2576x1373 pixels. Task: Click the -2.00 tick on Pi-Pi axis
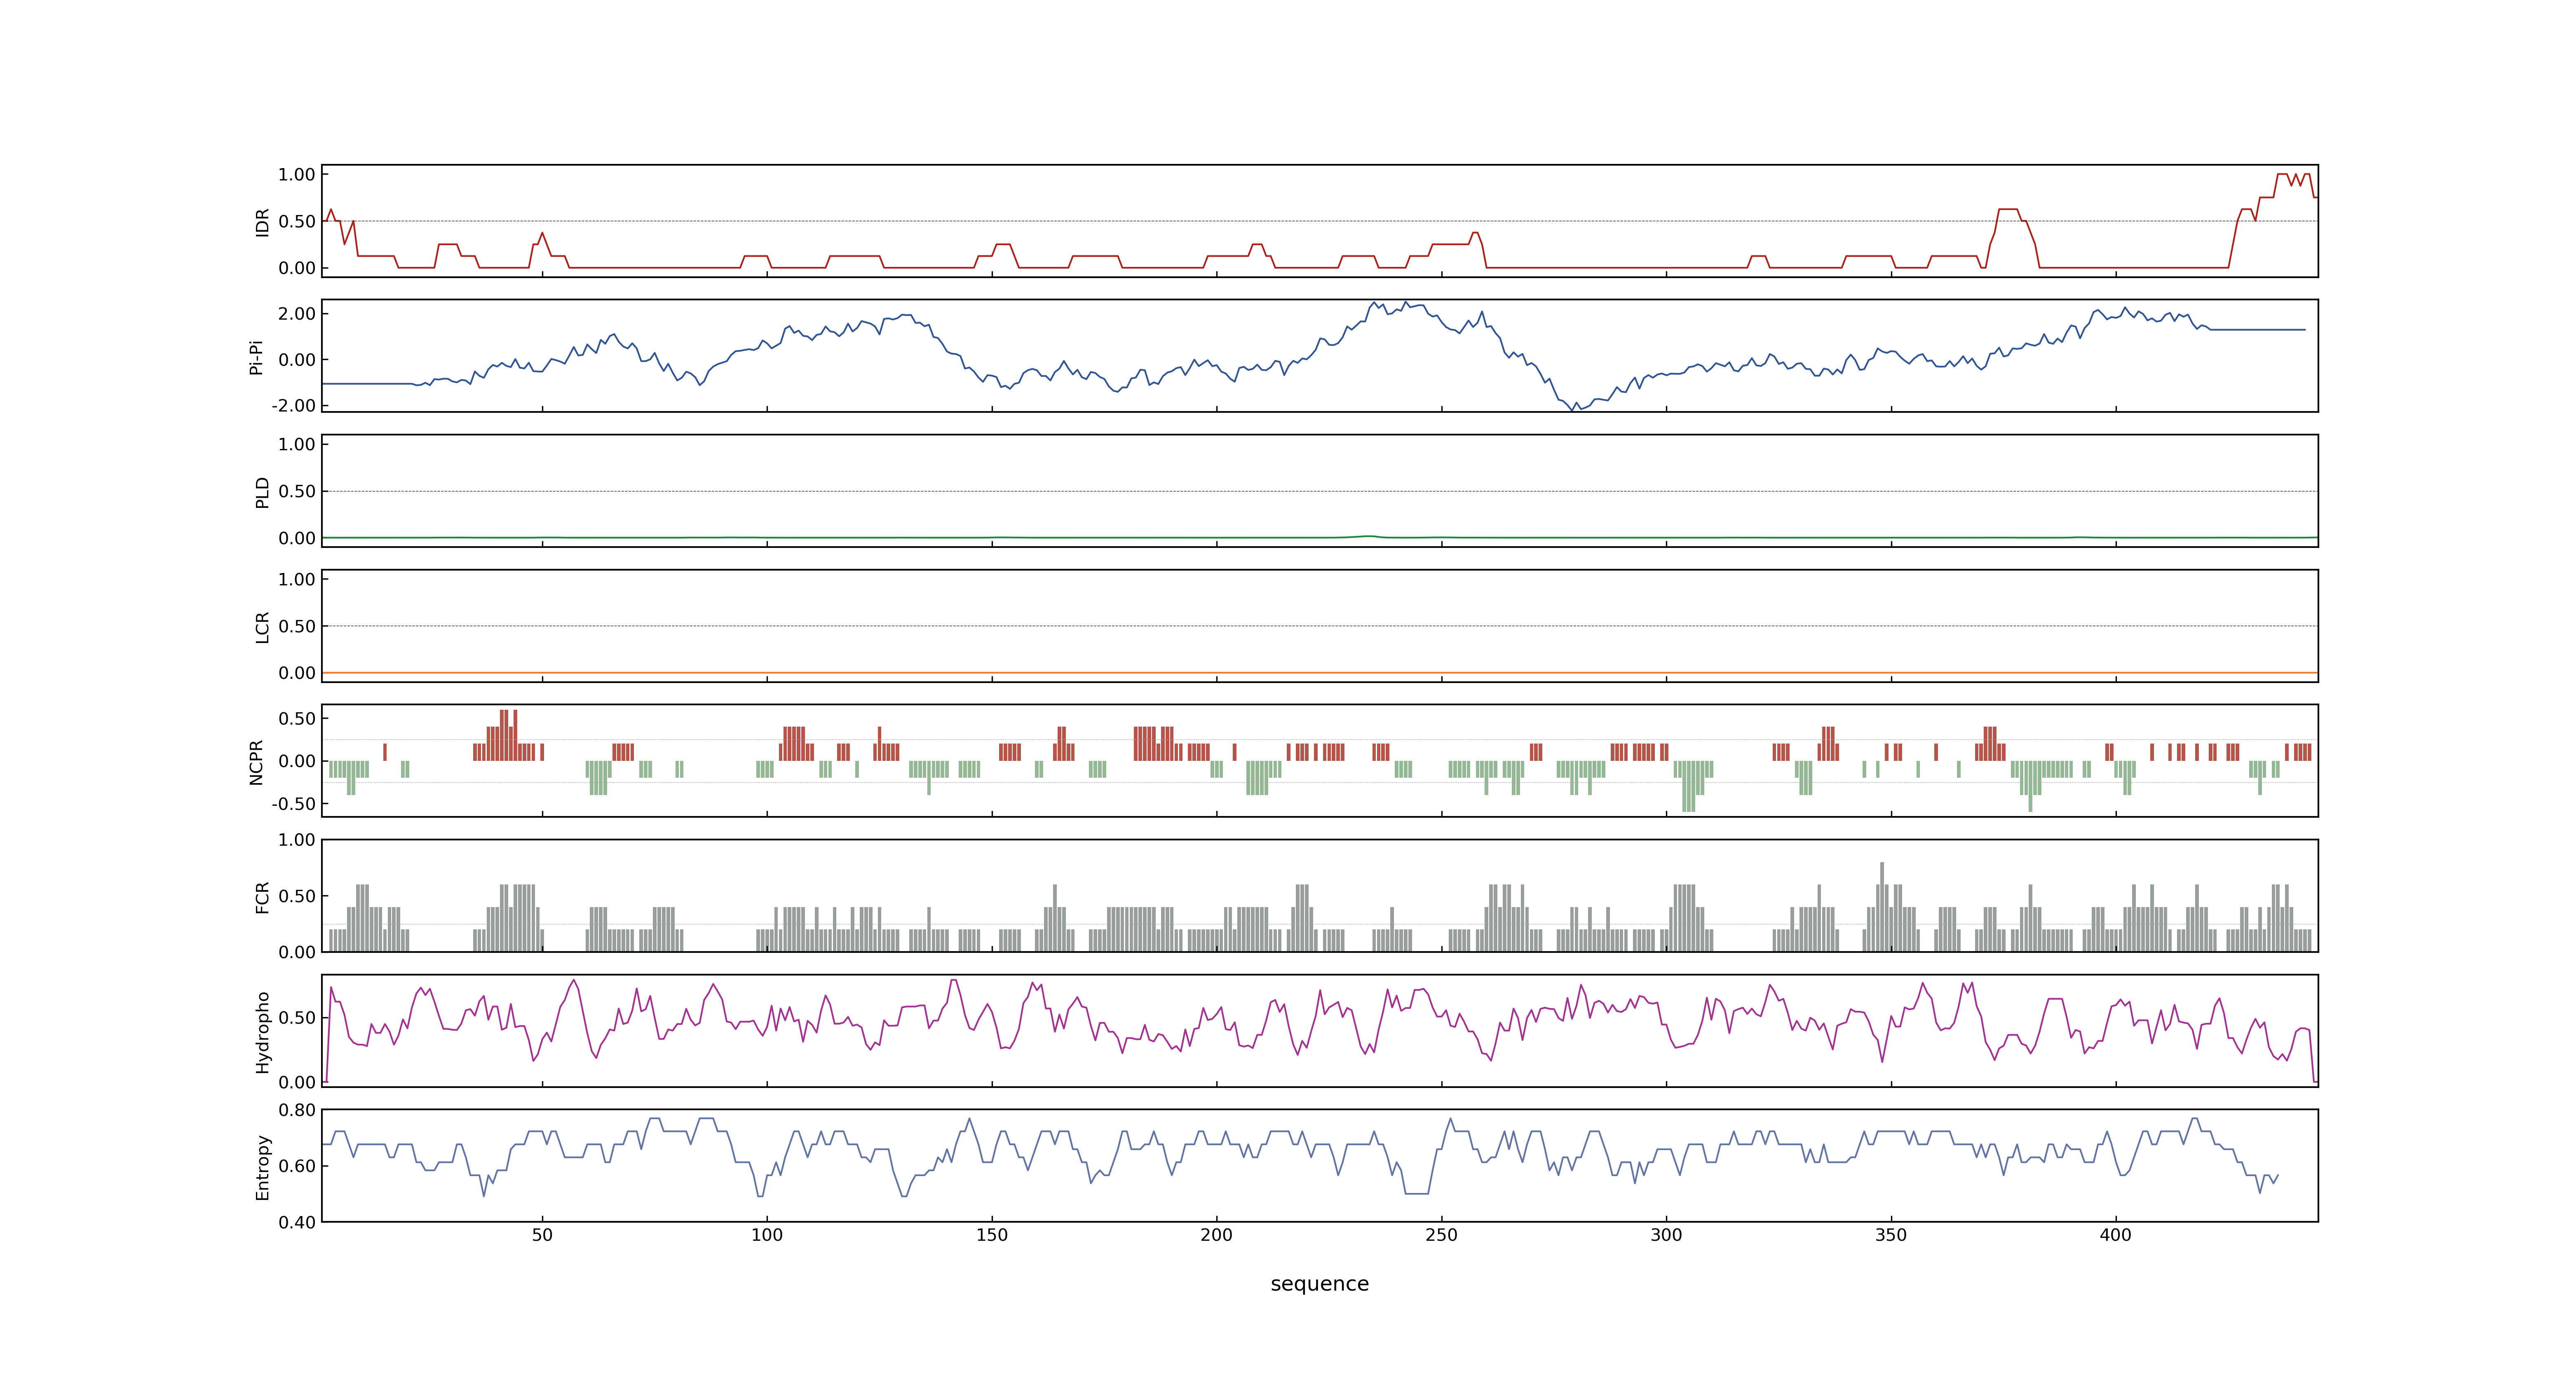pyautogui.click(x=293, y=406)
